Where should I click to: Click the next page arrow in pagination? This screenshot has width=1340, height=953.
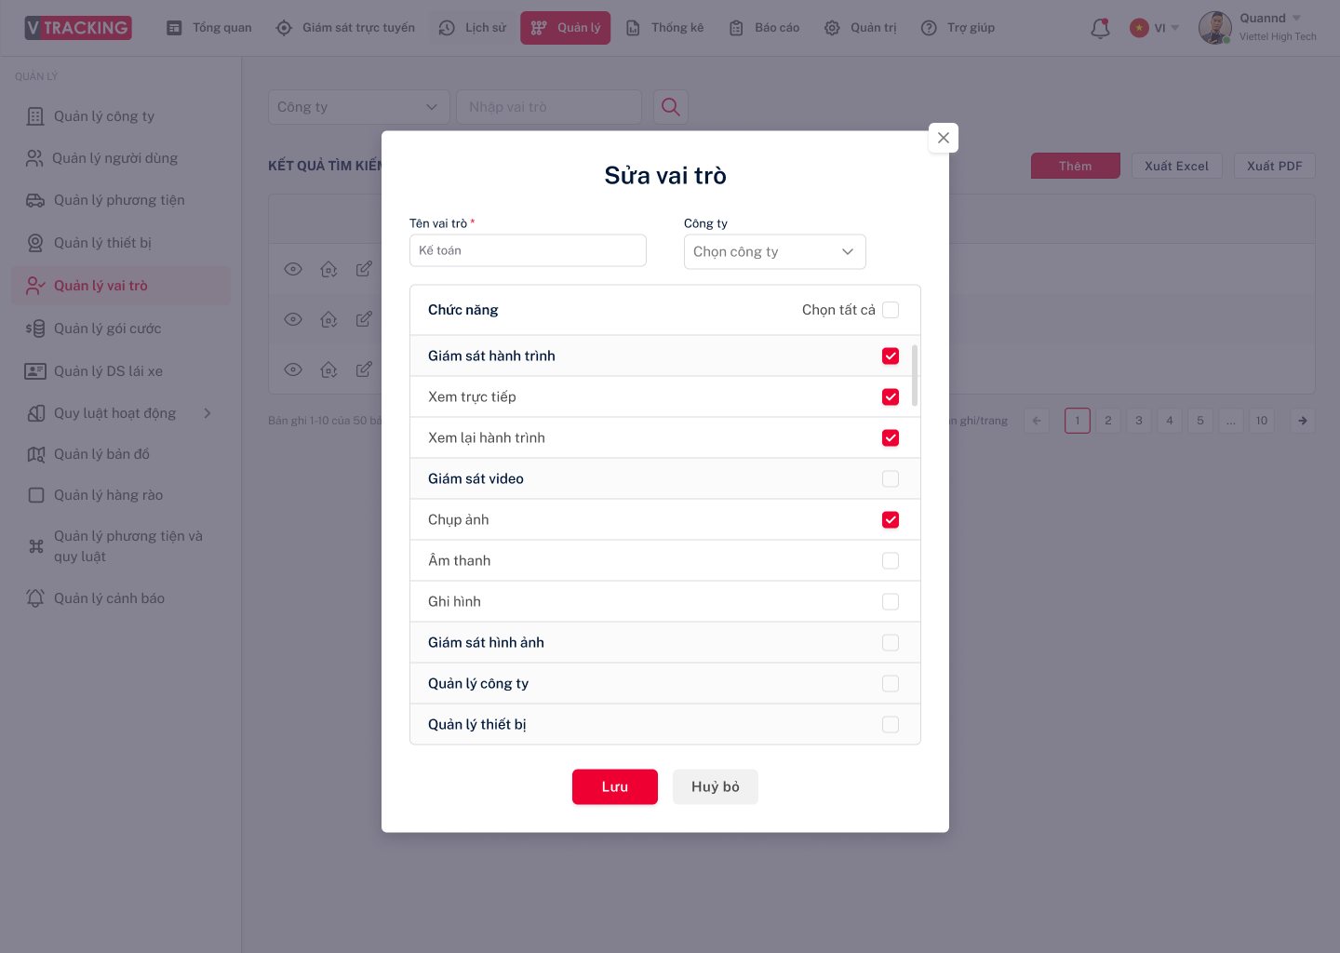[1303, 421]
